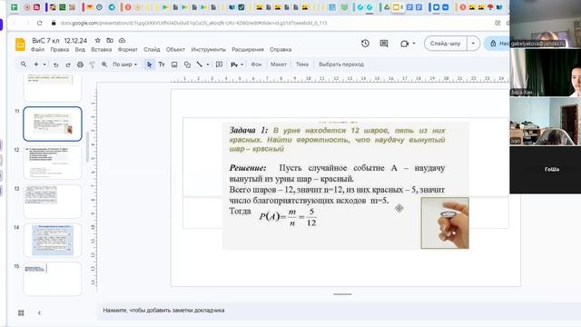The height and width of the screenshot is (327, 581).
Task: Open the comments panel icon
Action: 384,44
